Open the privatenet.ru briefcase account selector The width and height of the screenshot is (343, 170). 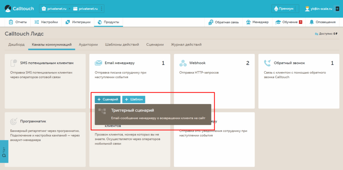pos(54,9)
